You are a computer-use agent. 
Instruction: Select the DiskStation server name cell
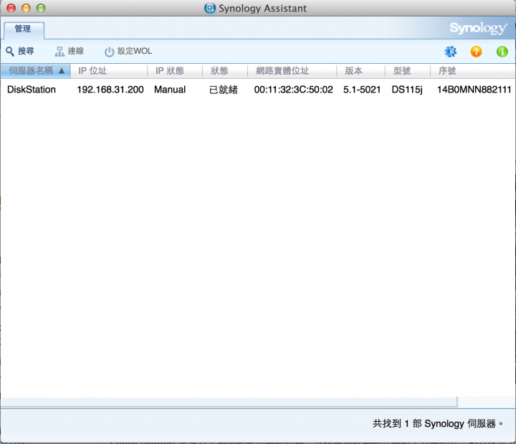[x=32, y=90]
